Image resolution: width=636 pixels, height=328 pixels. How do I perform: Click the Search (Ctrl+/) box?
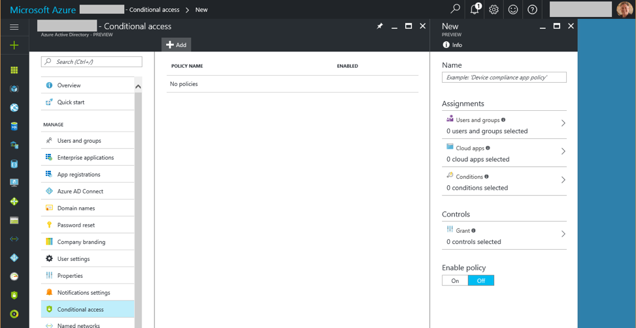click(92, 62)
